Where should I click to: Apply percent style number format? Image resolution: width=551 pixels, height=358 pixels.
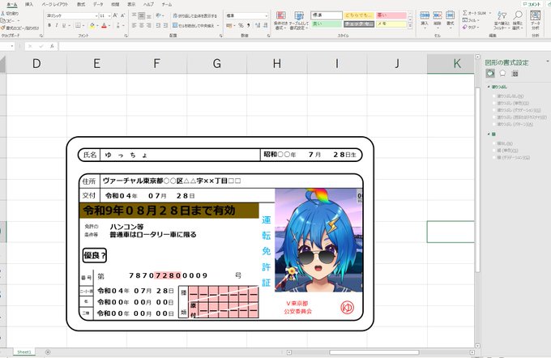point(241,25)
